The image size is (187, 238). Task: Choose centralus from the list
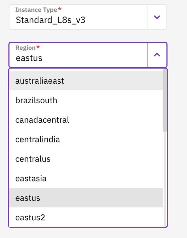[86, 159]
